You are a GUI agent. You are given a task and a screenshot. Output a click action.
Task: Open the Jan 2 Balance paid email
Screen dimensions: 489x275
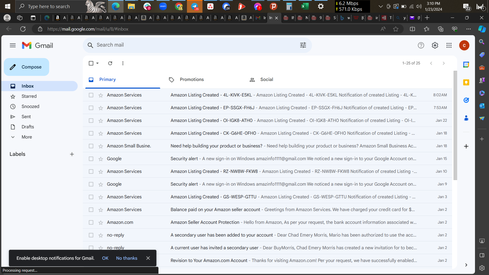(267, 210)
